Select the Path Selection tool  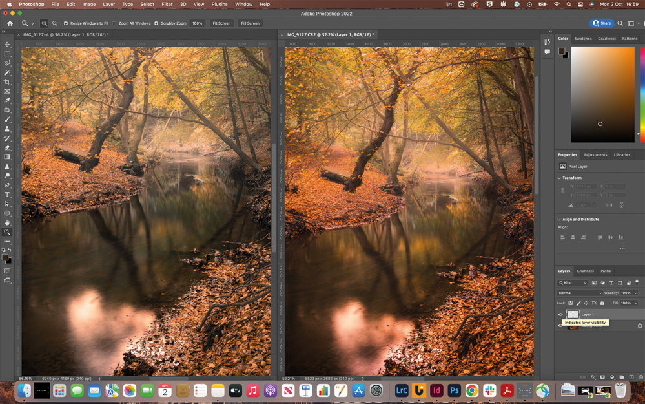7,204
